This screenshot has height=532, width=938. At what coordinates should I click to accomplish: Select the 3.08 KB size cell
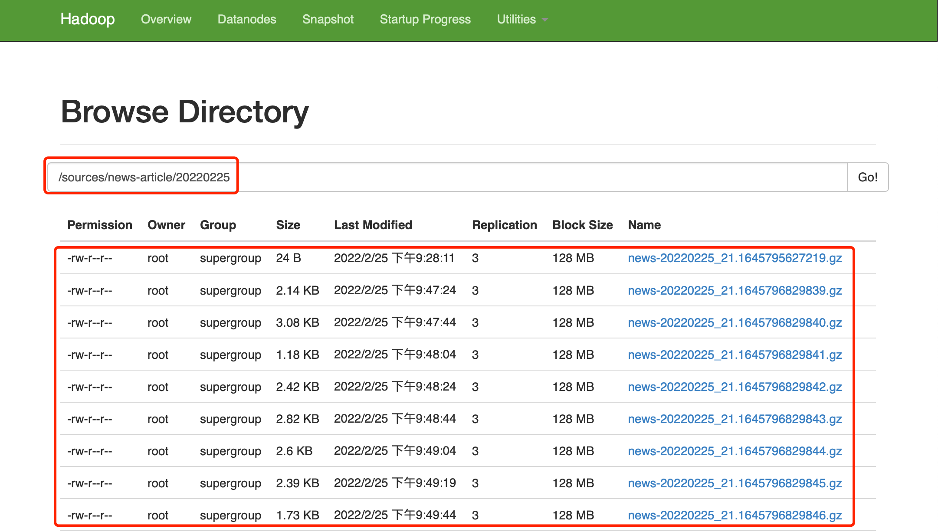point(298,322)
